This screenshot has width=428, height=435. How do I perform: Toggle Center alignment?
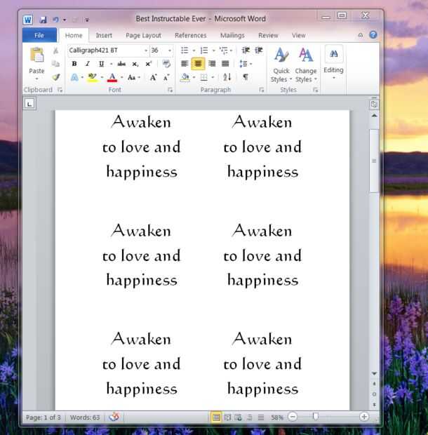[x=198, y=64]
